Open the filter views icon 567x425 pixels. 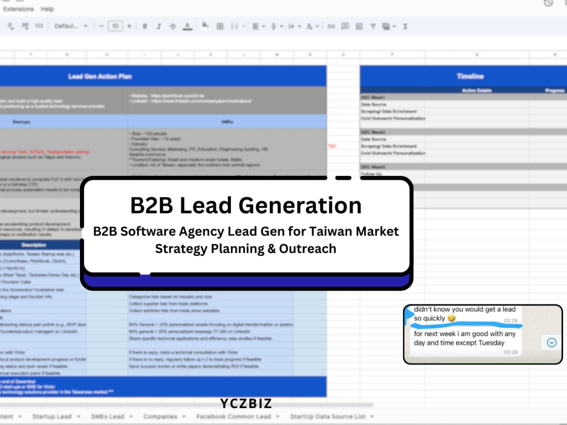pos(386,26)
